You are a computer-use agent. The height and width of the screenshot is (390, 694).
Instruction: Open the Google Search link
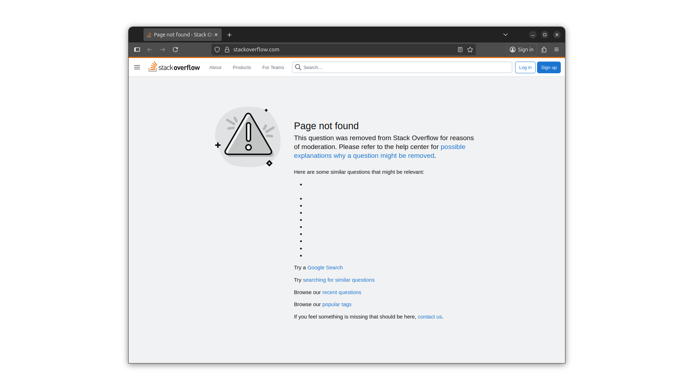point(325,268)
